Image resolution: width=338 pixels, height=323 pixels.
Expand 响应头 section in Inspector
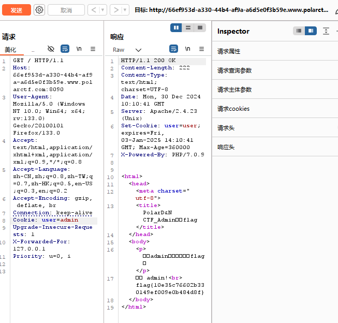[275, 147]
